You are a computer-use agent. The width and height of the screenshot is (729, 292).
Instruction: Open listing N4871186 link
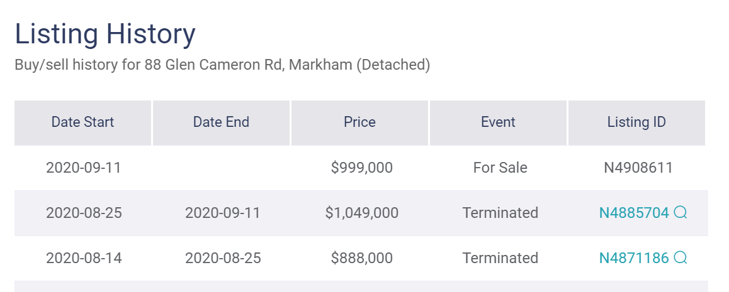[634, 257]
